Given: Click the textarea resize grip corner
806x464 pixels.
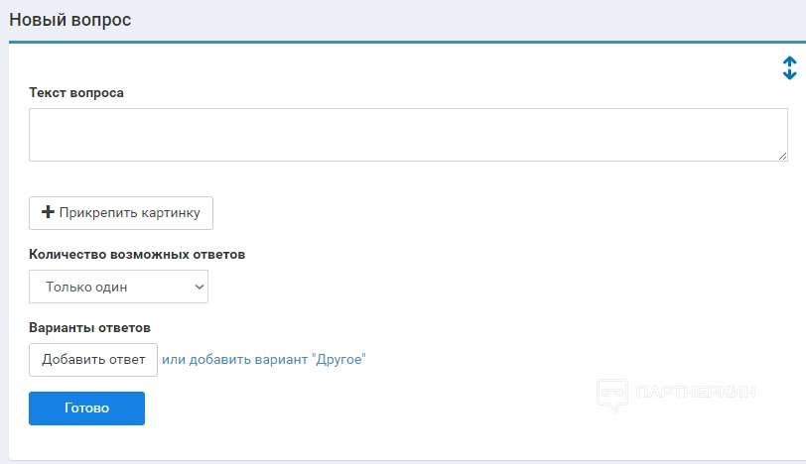Looking at the screenshot, I should (782, 155).
